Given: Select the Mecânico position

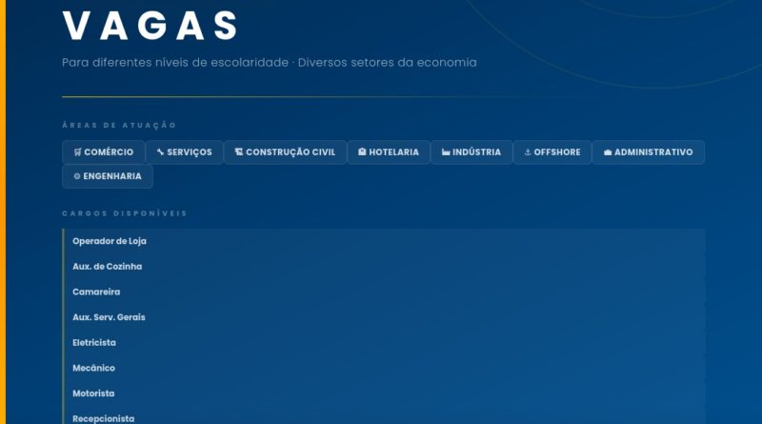Looking at the screenshot, I should click(93, 368).
